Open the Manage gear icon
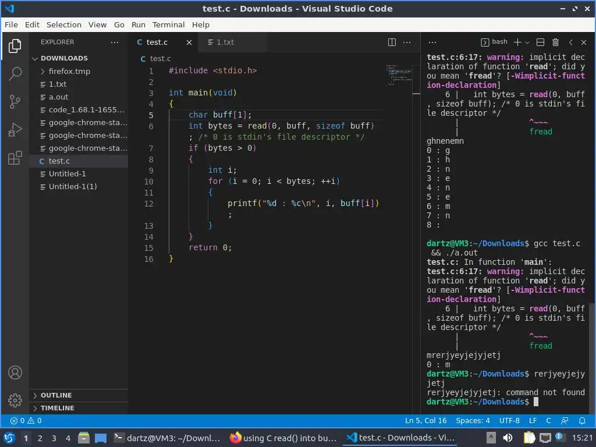Screen dimensions: 596x447 tap(15, 400)
